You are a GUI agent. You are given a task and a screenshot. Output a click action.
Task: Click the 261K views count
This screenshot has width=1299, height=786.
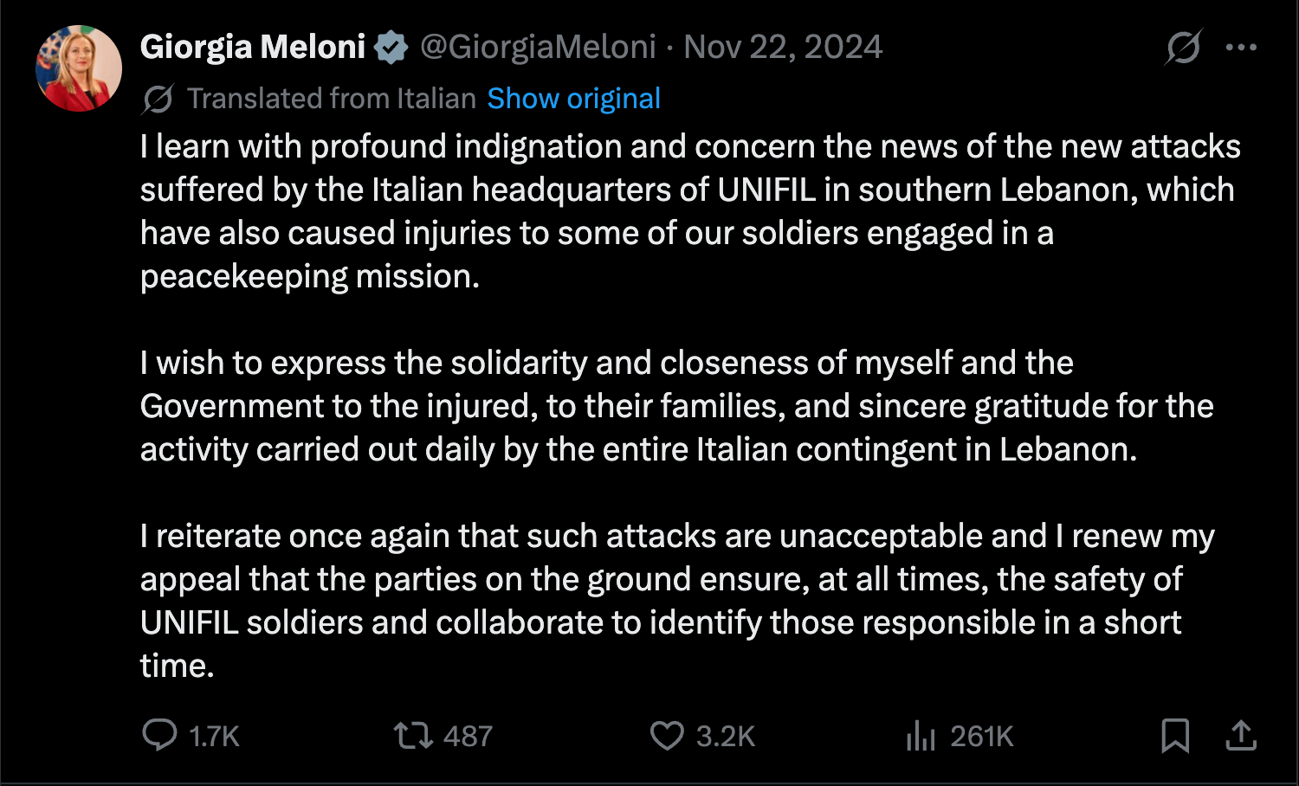point(981,737)
